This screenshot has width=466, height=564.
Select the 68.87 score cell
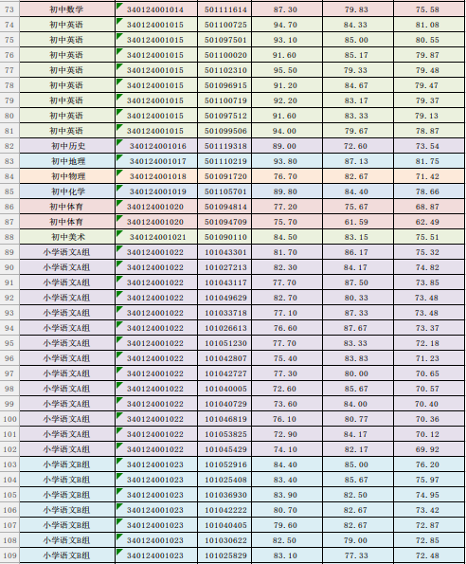427,207
